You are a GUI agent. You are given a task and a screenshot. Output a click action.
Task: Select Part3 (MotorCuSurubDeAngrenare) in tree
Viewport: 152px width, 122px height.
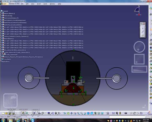tap(15, 20)
